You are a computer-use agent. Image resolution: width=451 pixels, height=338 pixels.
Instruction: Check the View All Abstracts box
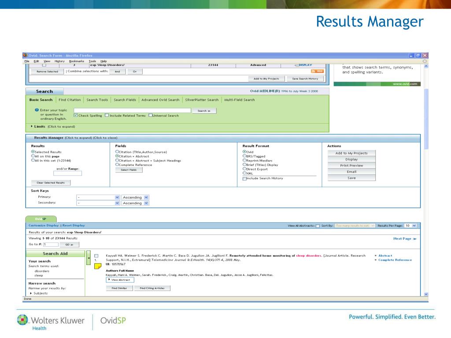[318, 226]
